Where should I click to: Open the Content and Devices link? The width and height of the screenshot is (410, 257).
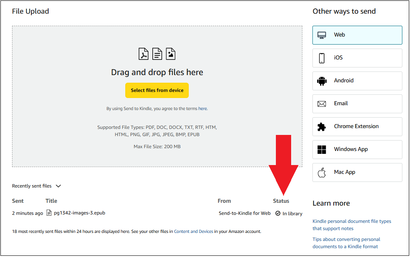pyautogui.click(x=194, y=231)
